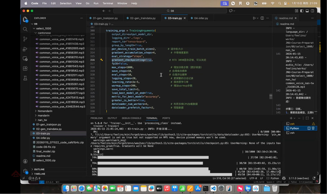This screenshot has height=194, width=327.
Task: Open Run and Debug view
Action: point(25,49)
